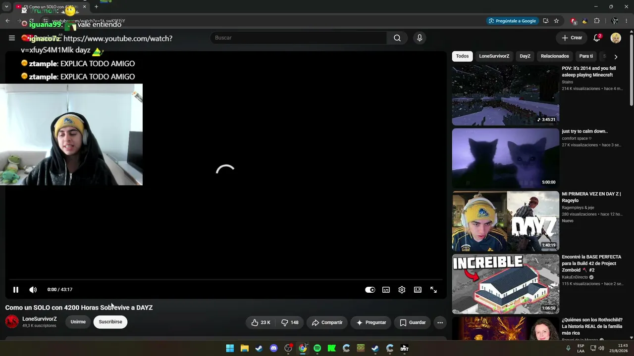Open the YouTube guide hamburger menu
The height and width of the screenshot is (356, 634).
coord(12,38)
